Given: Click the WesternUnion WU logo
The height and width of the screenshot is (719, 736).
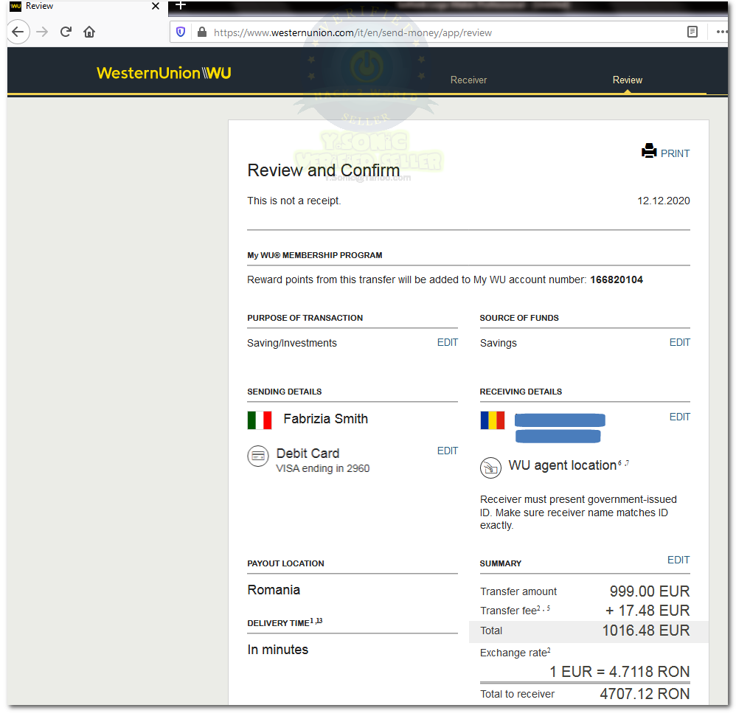Looking at the screenshot, I should [x=164, y=73].
